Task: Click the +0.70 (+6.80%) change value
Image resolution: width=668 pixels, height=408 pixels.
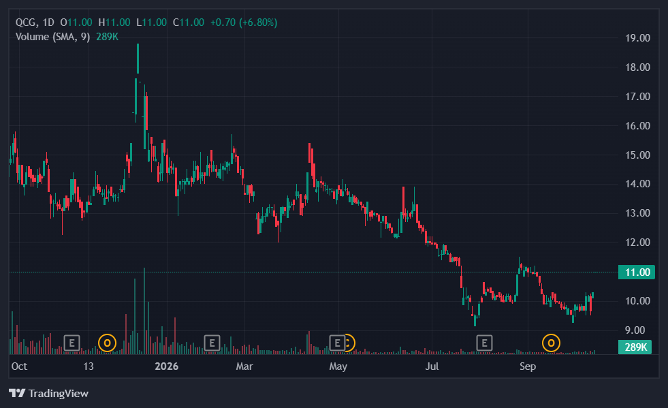Action: click(244, 22)
